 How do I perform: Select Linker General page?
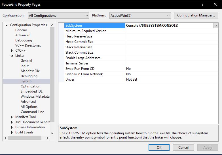click(x=26, y=61)
